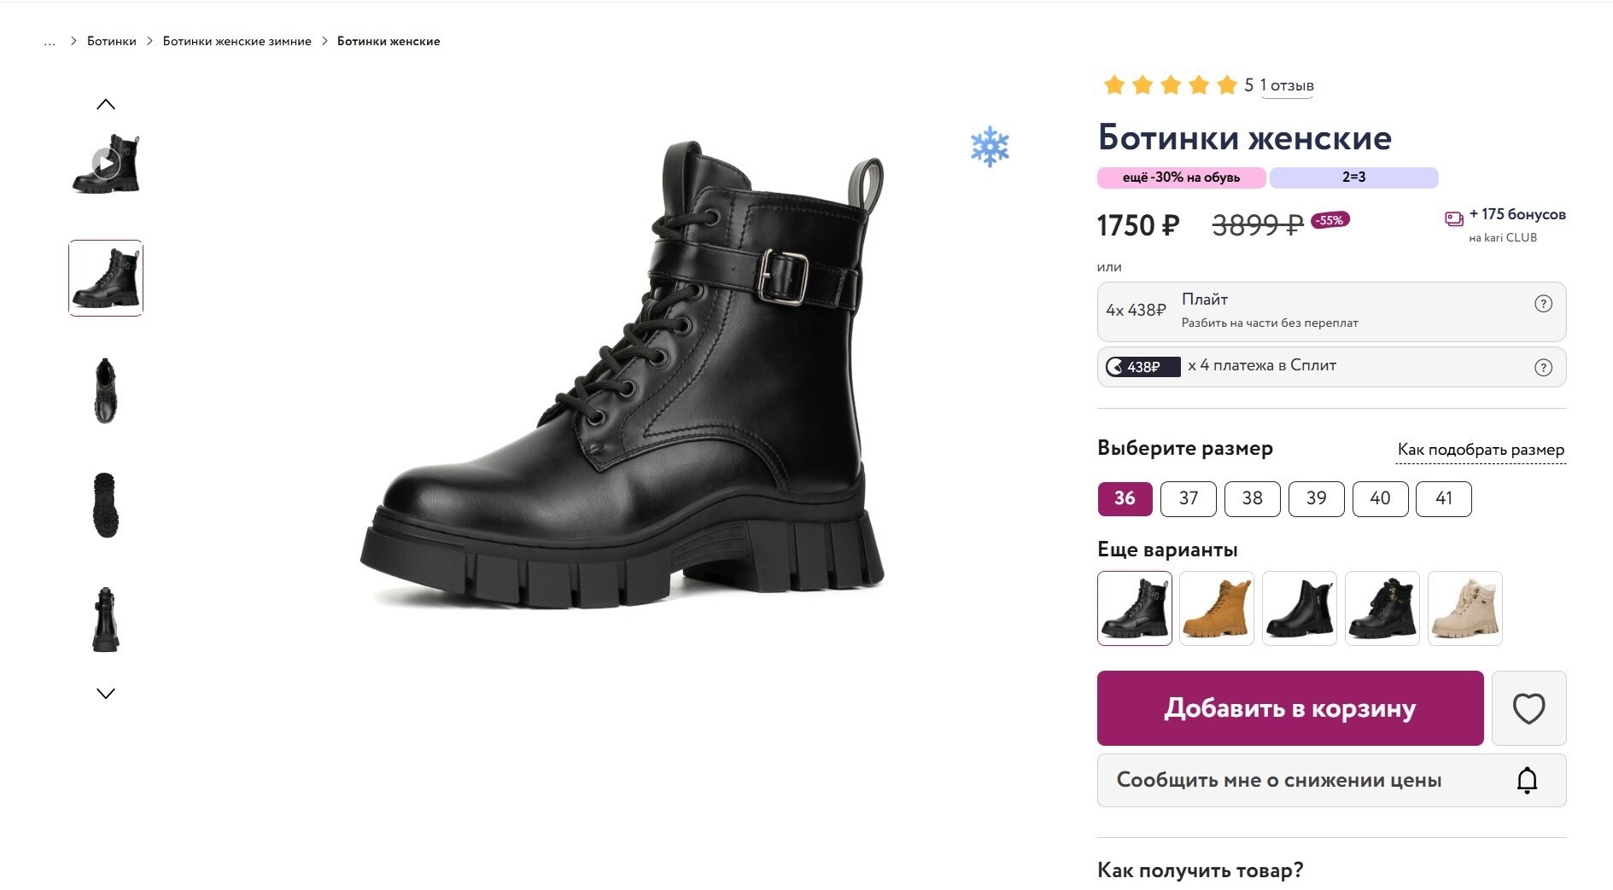Open the Сплит help question mark icon
Viewport: 1613px width, 890px height.
pyautogui.click(x=1543, y=368)
